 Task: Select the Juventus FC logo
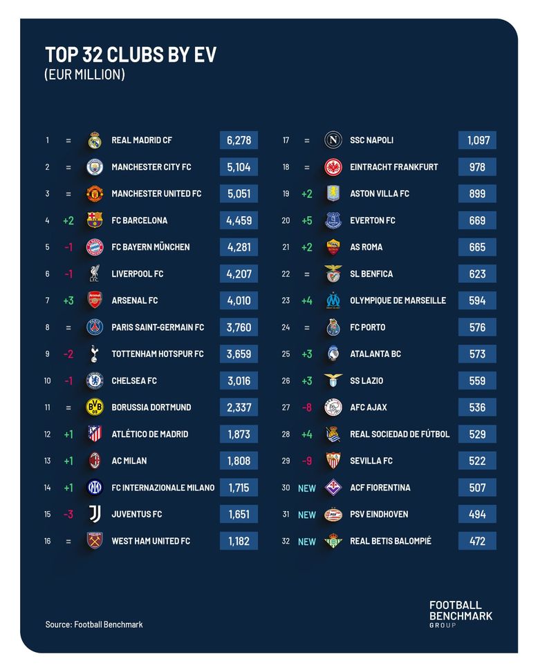(x=95, y=515)
